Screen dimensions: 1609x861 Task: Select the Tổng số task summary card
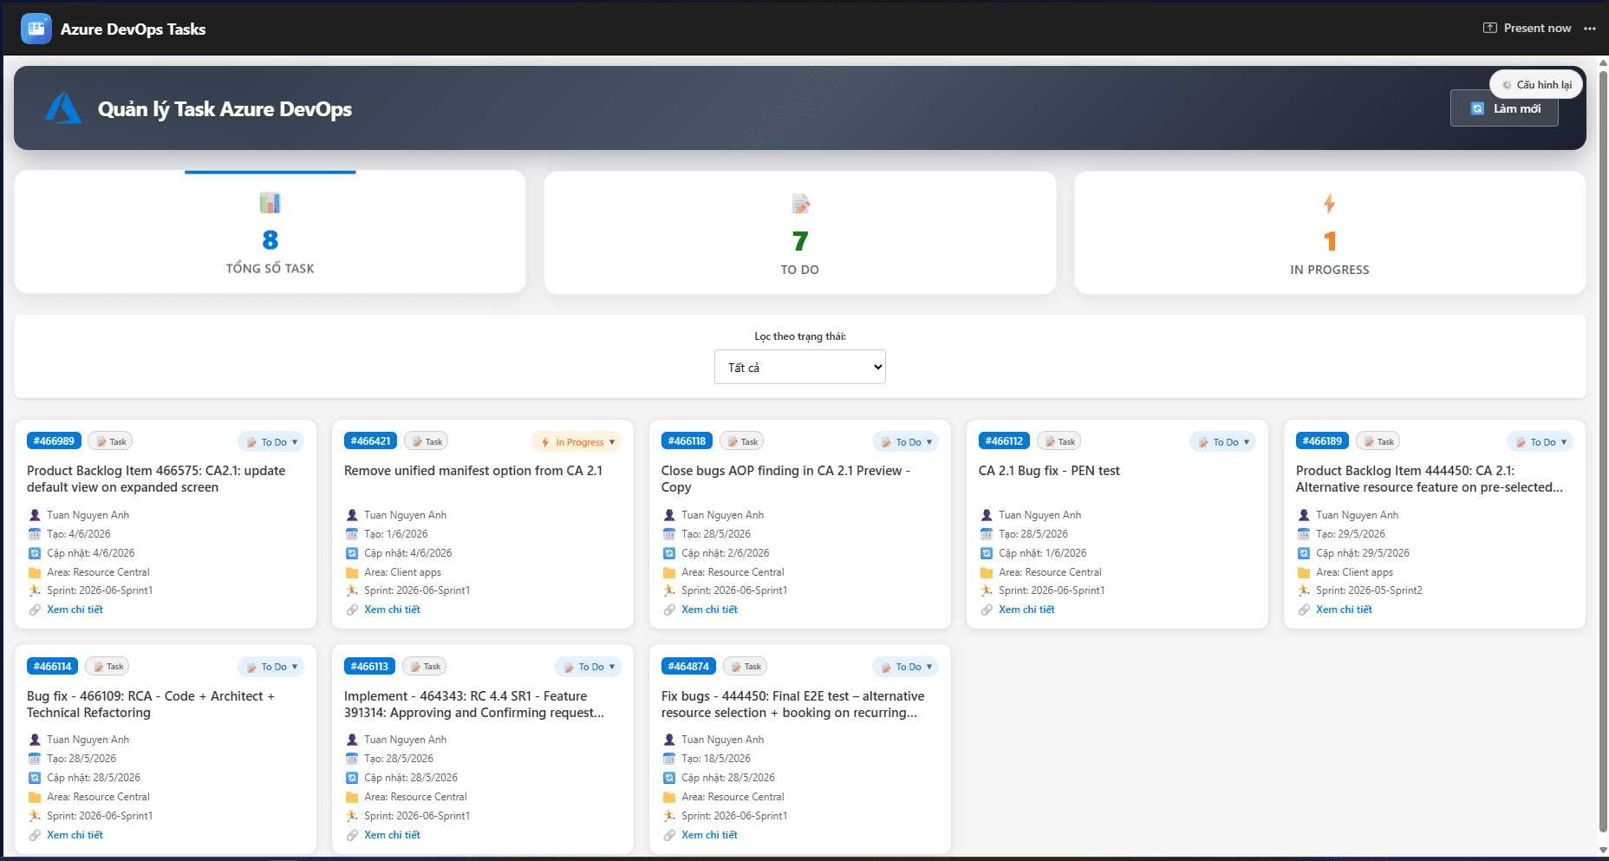click(x=270, y=232)
